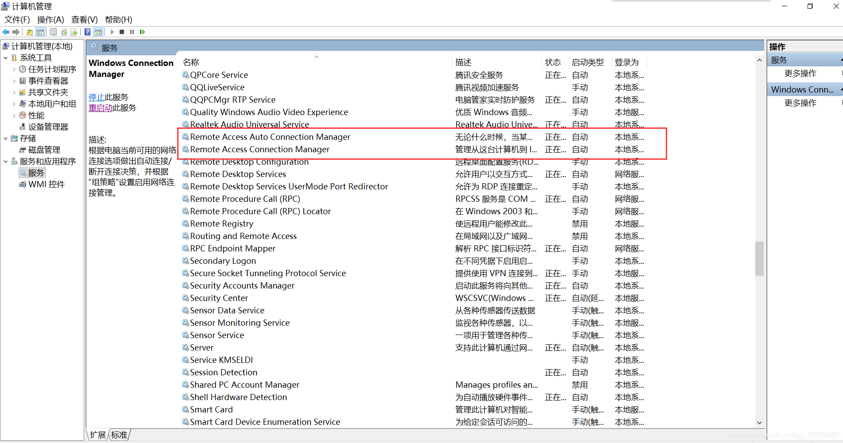Click the 共享文件夹 tree icon

(23, 92)
